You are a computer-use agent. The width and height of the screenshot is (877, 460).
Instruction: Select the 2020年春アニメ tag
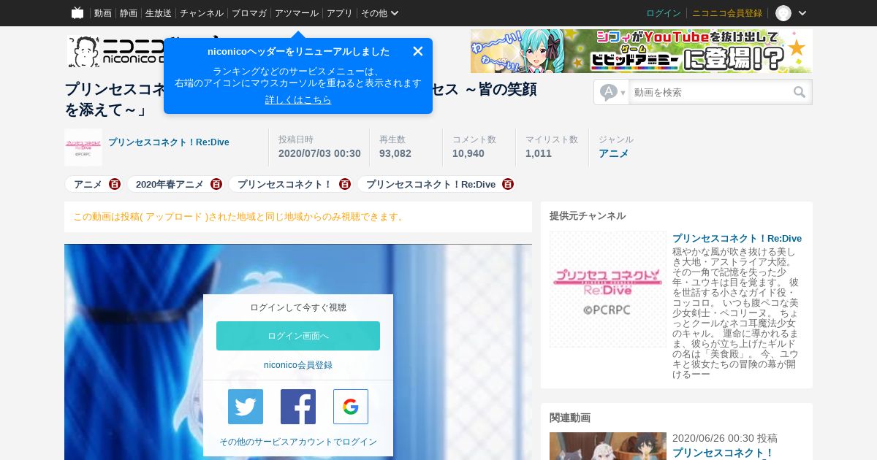click(x=170, y=184)
